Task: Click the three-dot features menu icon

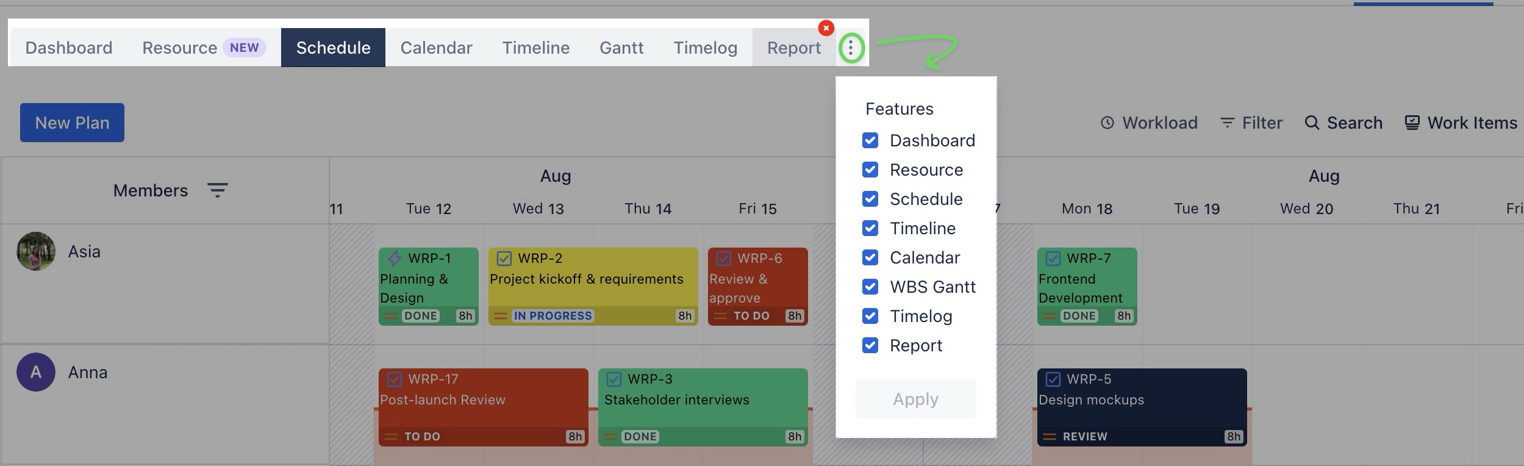Action: coord(851,48)
